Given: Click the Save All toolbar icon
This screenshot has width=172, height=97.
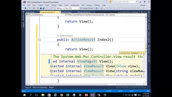Looking at the screenshot, I should click(x=44, y=8).
